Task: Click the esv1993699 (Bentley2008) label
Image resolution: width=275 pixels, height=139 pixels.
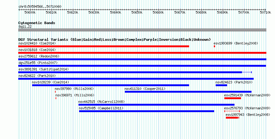Action: (x=236, y=43)
